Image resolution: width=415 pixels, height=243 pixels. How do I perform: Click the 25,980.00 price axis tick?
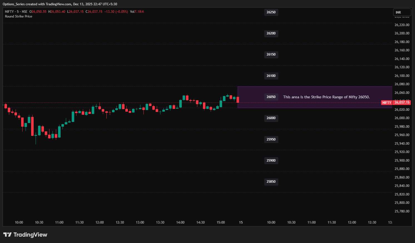click(402, 127)
